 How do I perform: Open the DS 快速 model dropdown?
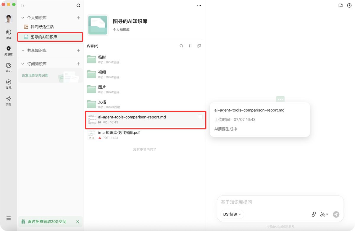pyautogui.click(x=232, y=214)
